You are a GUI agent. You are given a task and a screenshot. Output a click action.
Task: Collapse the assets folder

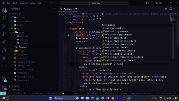click(13, 32)
